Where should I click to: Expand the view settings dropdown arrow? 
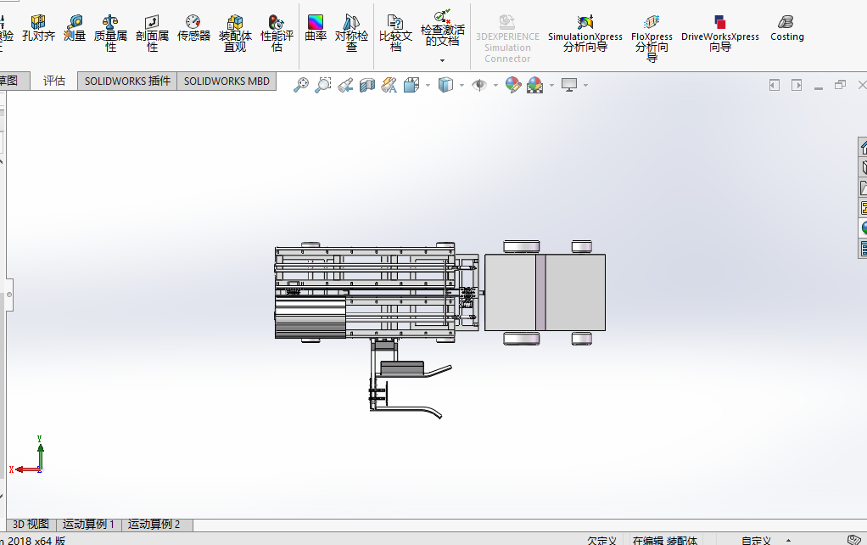[585, 85]
